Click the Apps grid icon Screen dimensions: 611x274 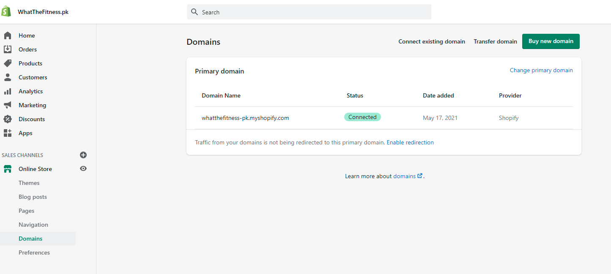click(x=7, y=133)
